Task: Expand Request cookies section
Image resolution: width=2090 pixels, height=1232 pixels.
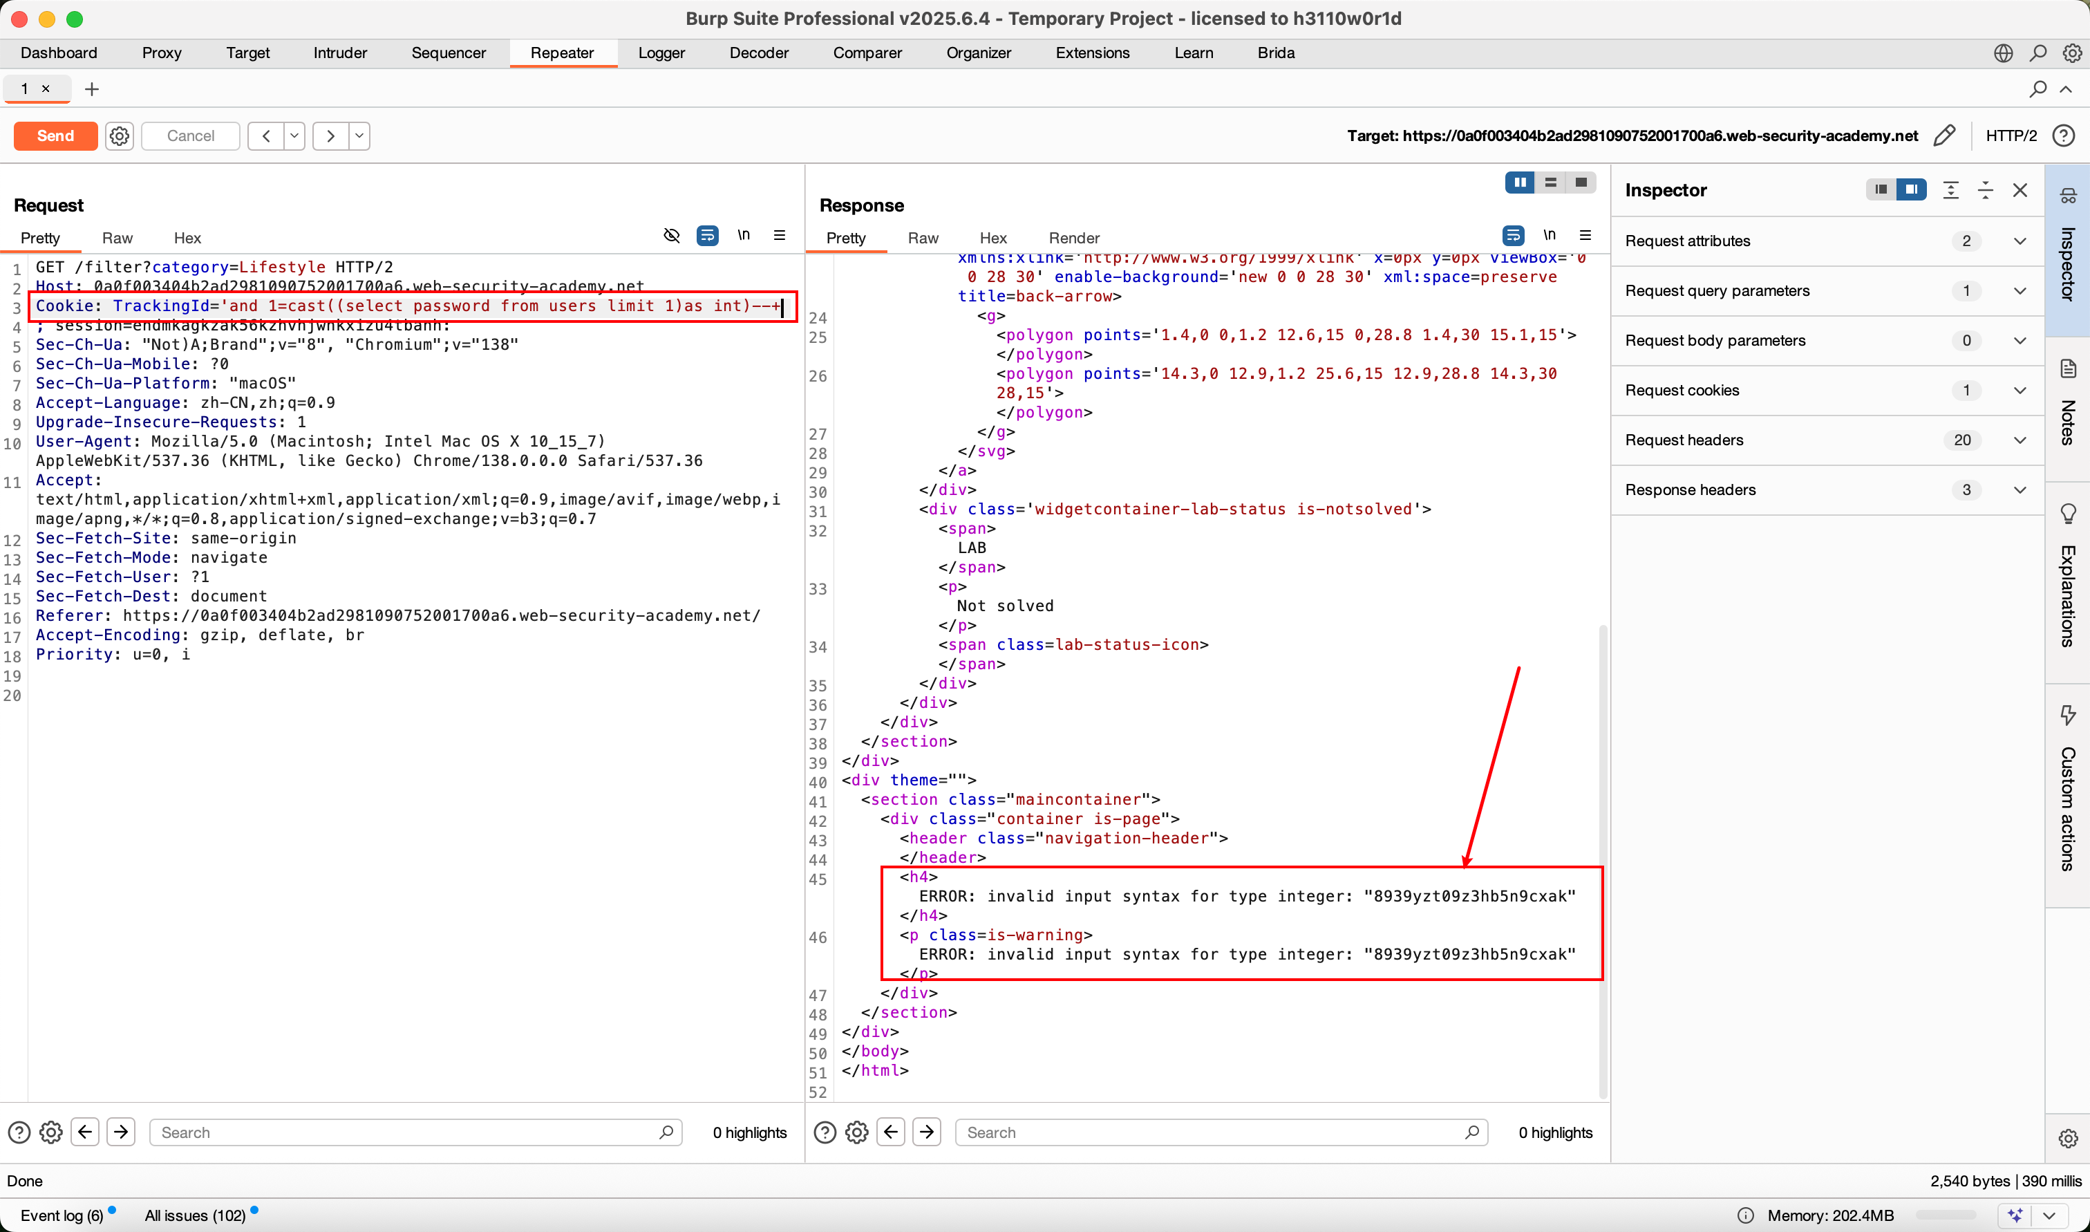Action: click(x=1827, y=390)
